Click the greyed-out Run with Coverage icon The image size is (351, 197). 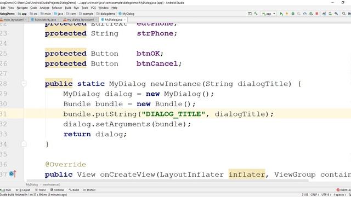click(299, 14)
